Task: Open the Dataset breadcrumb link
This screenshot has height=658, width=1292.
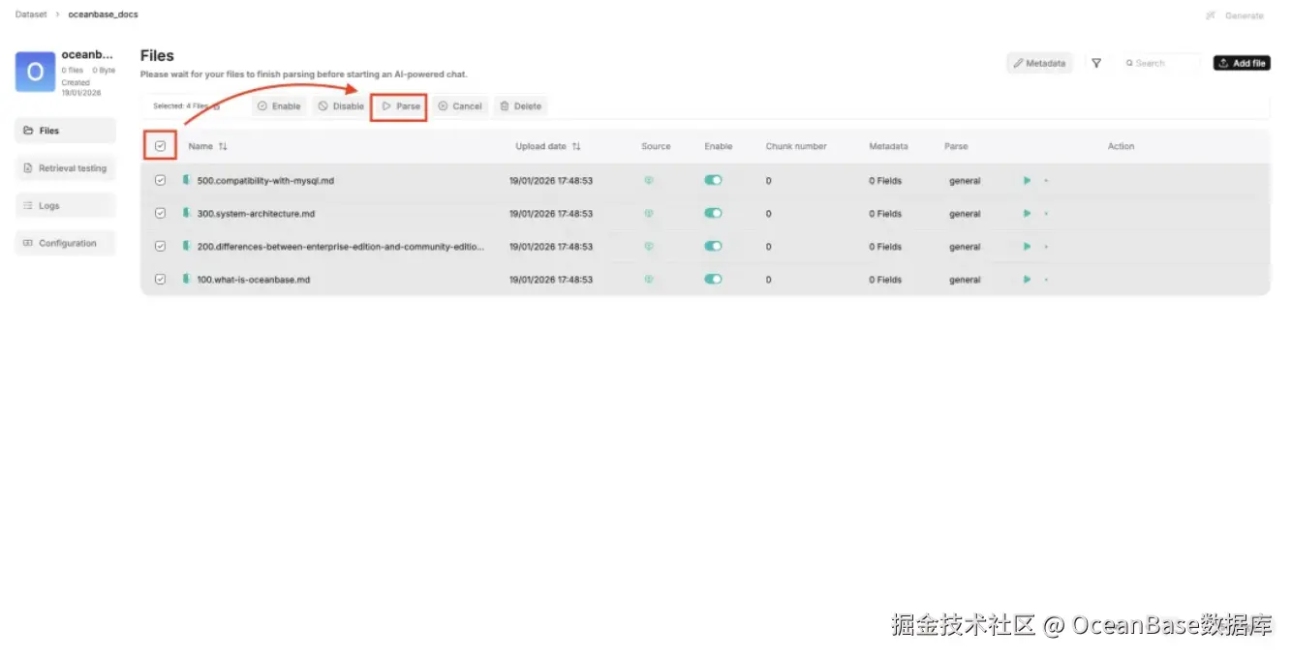Action: 31,15
